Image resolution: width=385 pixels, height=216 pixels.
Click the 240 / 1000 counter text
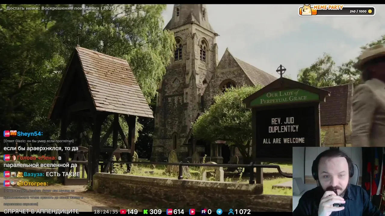tap(358, 11)
